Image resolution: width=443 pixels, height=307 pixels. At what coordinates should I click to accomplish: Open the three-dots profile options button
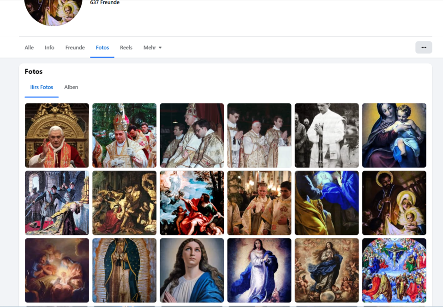[423, 48]
